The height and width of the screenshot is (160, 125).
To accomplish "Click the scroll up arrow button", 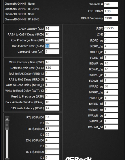I will click(x=7, y=119).
